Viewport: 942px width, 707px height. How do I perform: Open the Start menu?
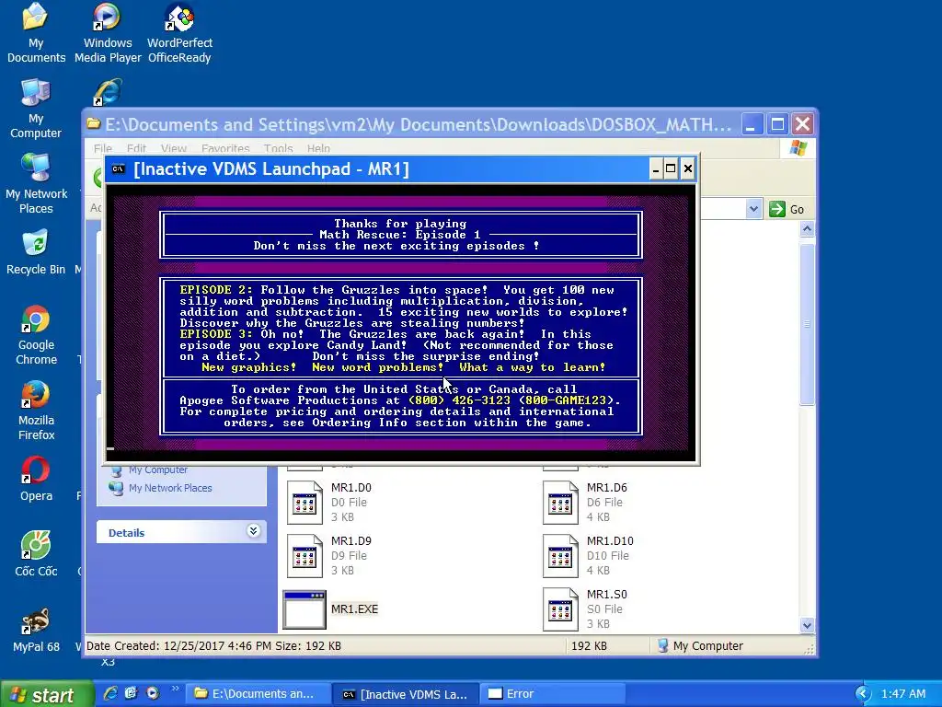coord(47,694)
